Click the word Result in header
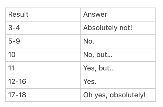The height and width of the screenshot is (107, 163). coord(18,14)
